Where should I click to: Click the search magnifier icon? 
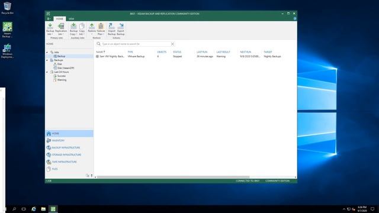99,44
